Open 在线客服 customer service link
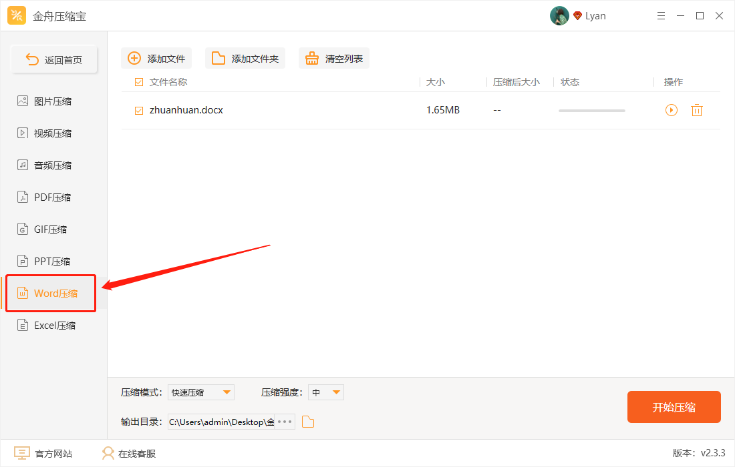735x467 pixels. coord(127,453)
